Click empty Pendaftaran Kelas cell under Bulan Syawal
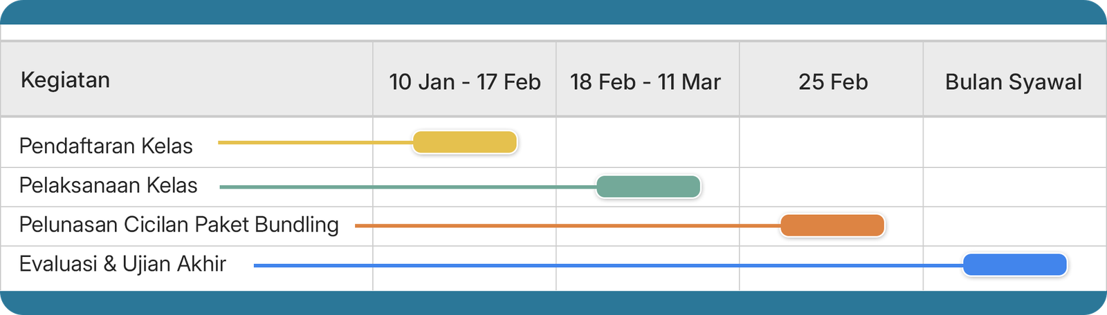Viewport: 1107px width, 315px height. (x=1014, y=142)
